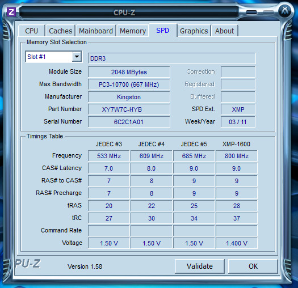Click the XMP SPD Ext. value
This screenshot has height=288, width=298.
pyautogui.click(x=238, y=109)
